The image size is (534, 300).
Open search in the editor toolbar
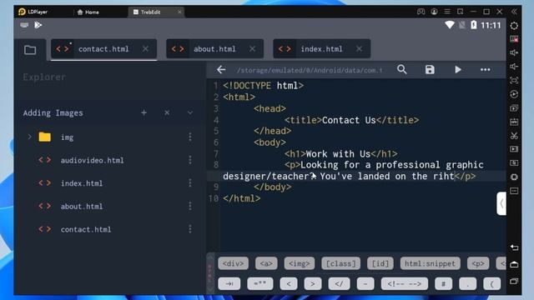[x=402, y=70]
